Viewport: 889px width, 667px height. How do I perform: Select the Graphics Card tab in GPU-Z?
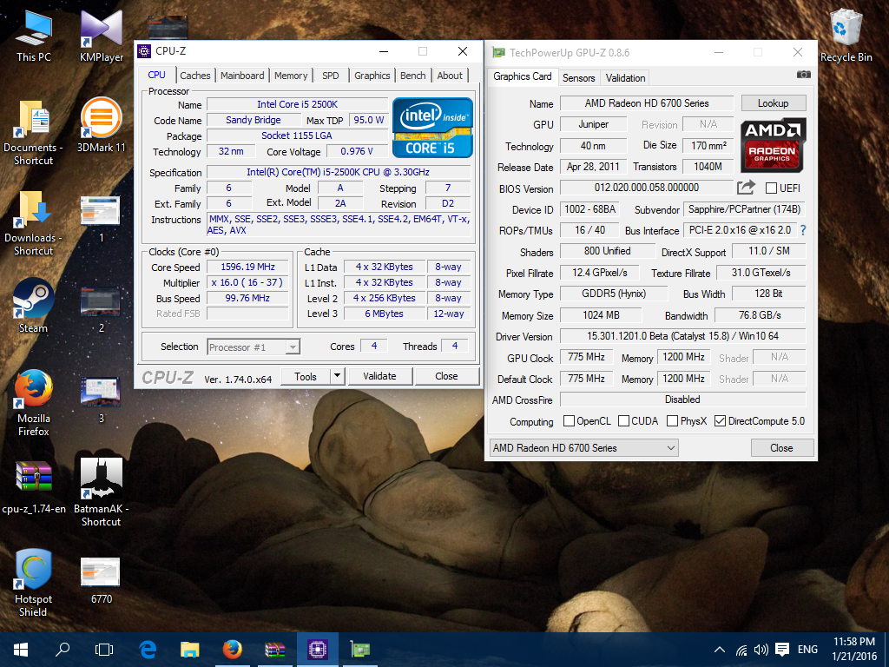click(x=522, y=76)
